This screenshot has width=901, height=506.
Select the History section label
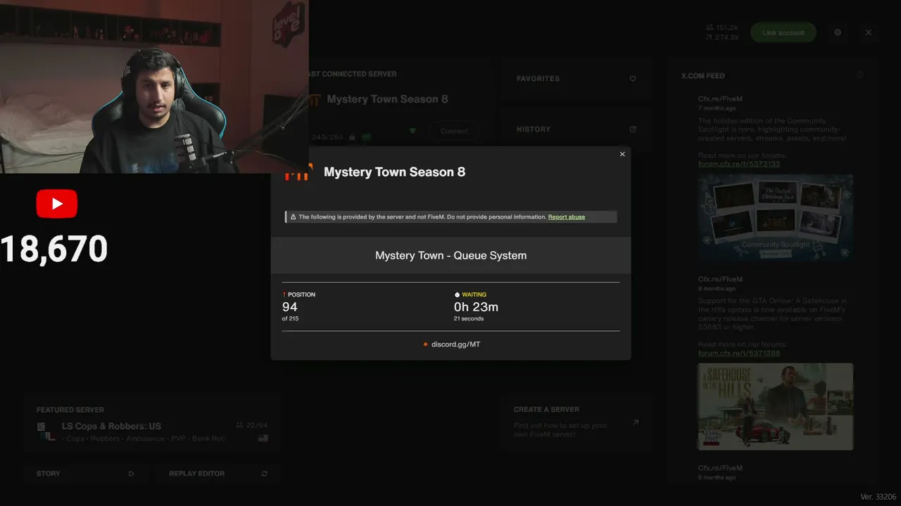(534, 129)
